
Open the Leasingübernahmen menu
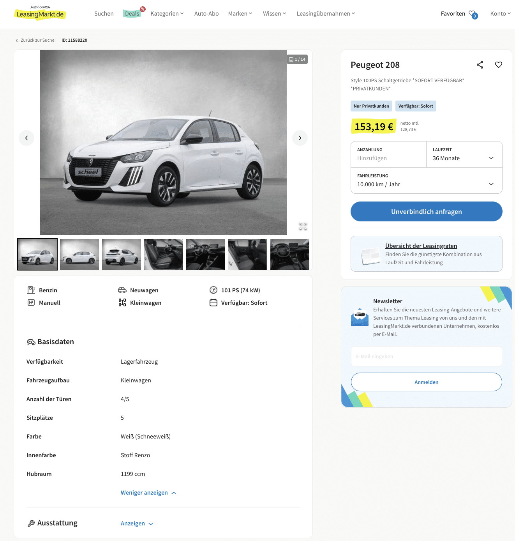point(326,14)
